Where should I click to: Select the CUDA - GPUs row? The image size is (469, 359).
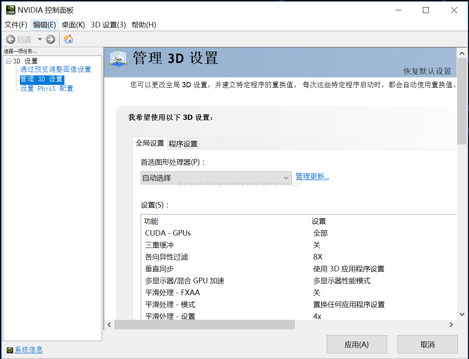299,233
